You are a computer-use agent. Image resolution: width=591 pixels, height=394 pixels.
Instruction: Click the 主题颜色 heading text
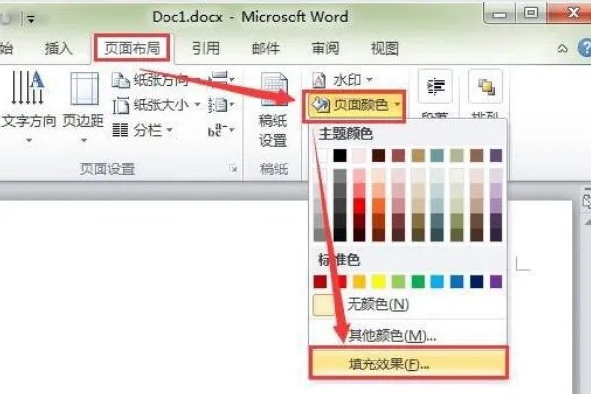346,134
